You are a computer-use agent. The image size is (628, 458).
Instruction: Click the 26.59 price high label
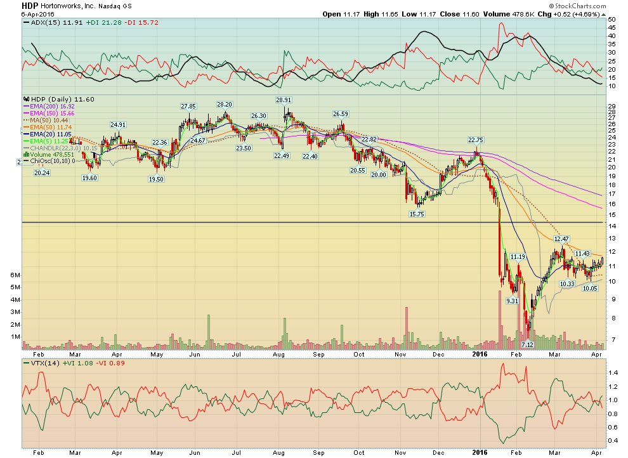tap(341, 114)
